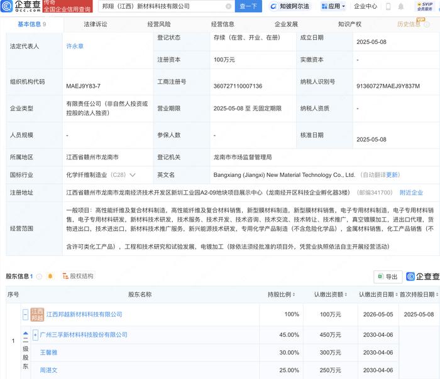Click the orange bell icon beside 股东信息
The height and width of the screenshot is (379, 440).
(50, 276)
